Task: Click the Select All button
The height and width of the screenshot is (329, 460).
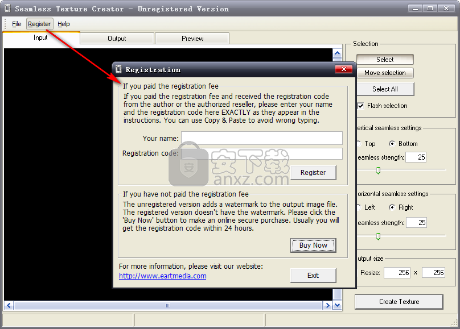Action: coord(385,89)
